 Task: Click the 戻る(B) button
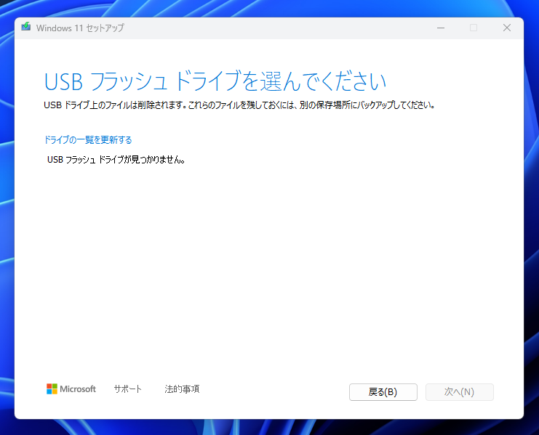[x=383, y=391]
